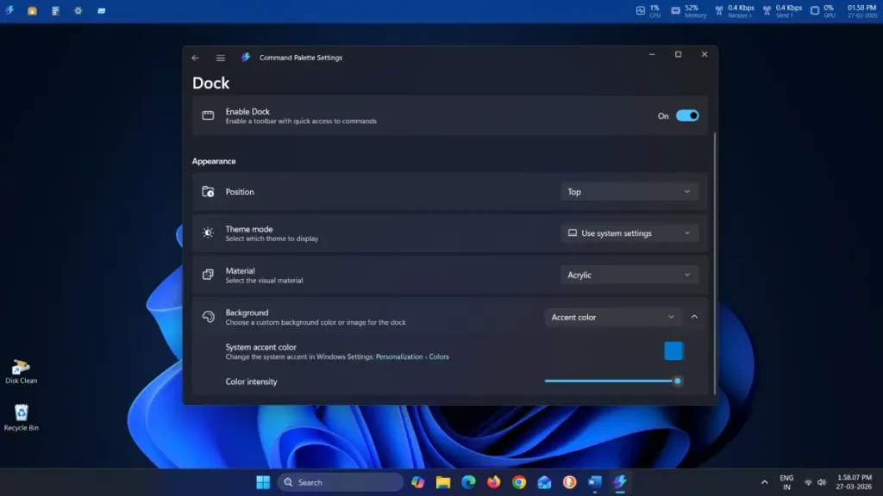Open the Material dropdown showing Acrylic
This screenshot has height=496, width=883.
[x=629, y=274]
